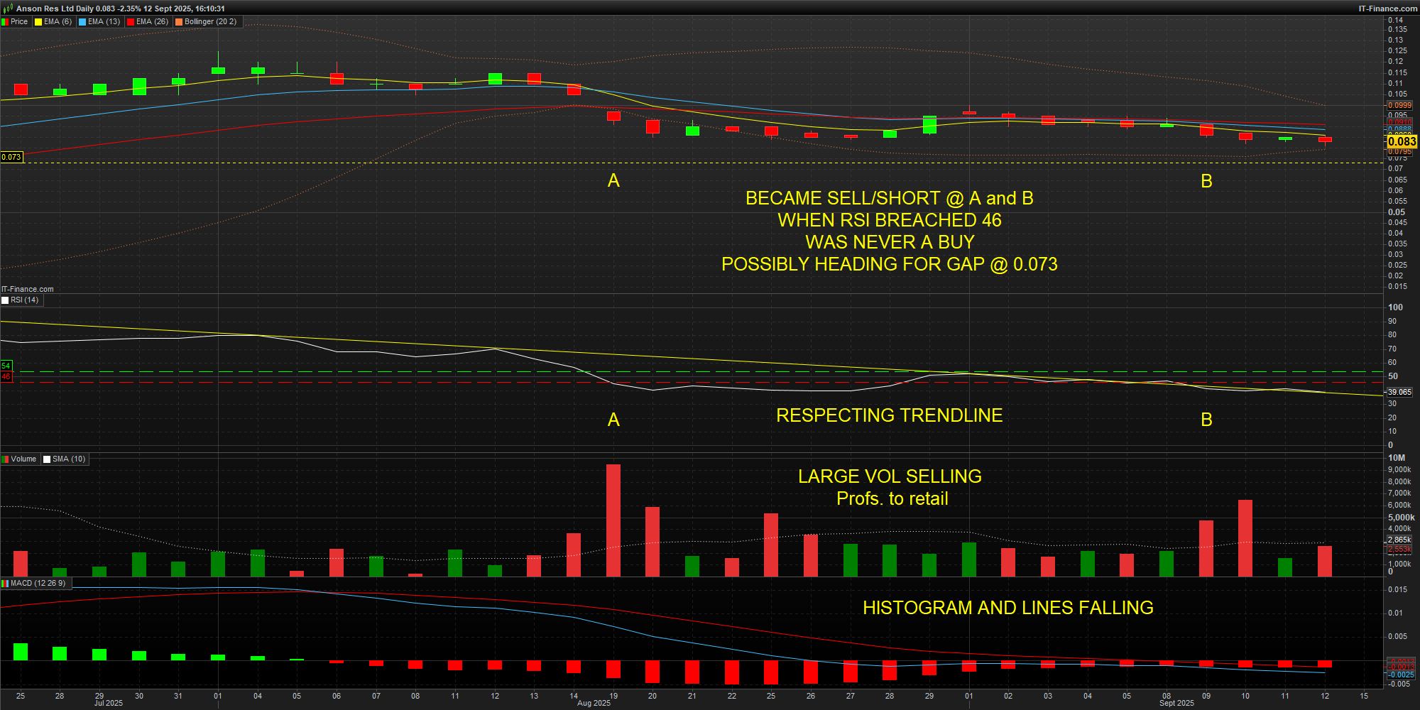Open the Bollinger (20 2) indicator settings

(210, 22)
